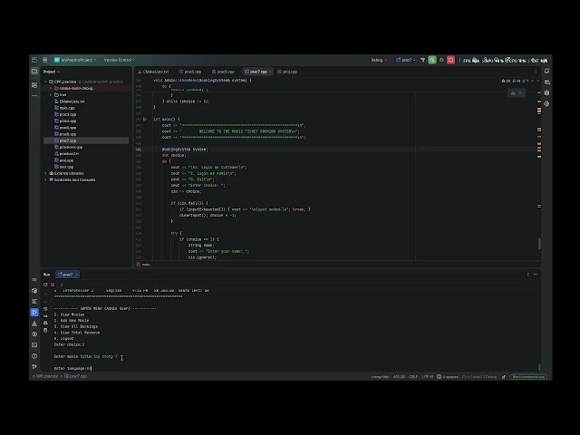Expand the cmake-build-debug folder
Screen dimensions: 580x435
click(51, 89)
